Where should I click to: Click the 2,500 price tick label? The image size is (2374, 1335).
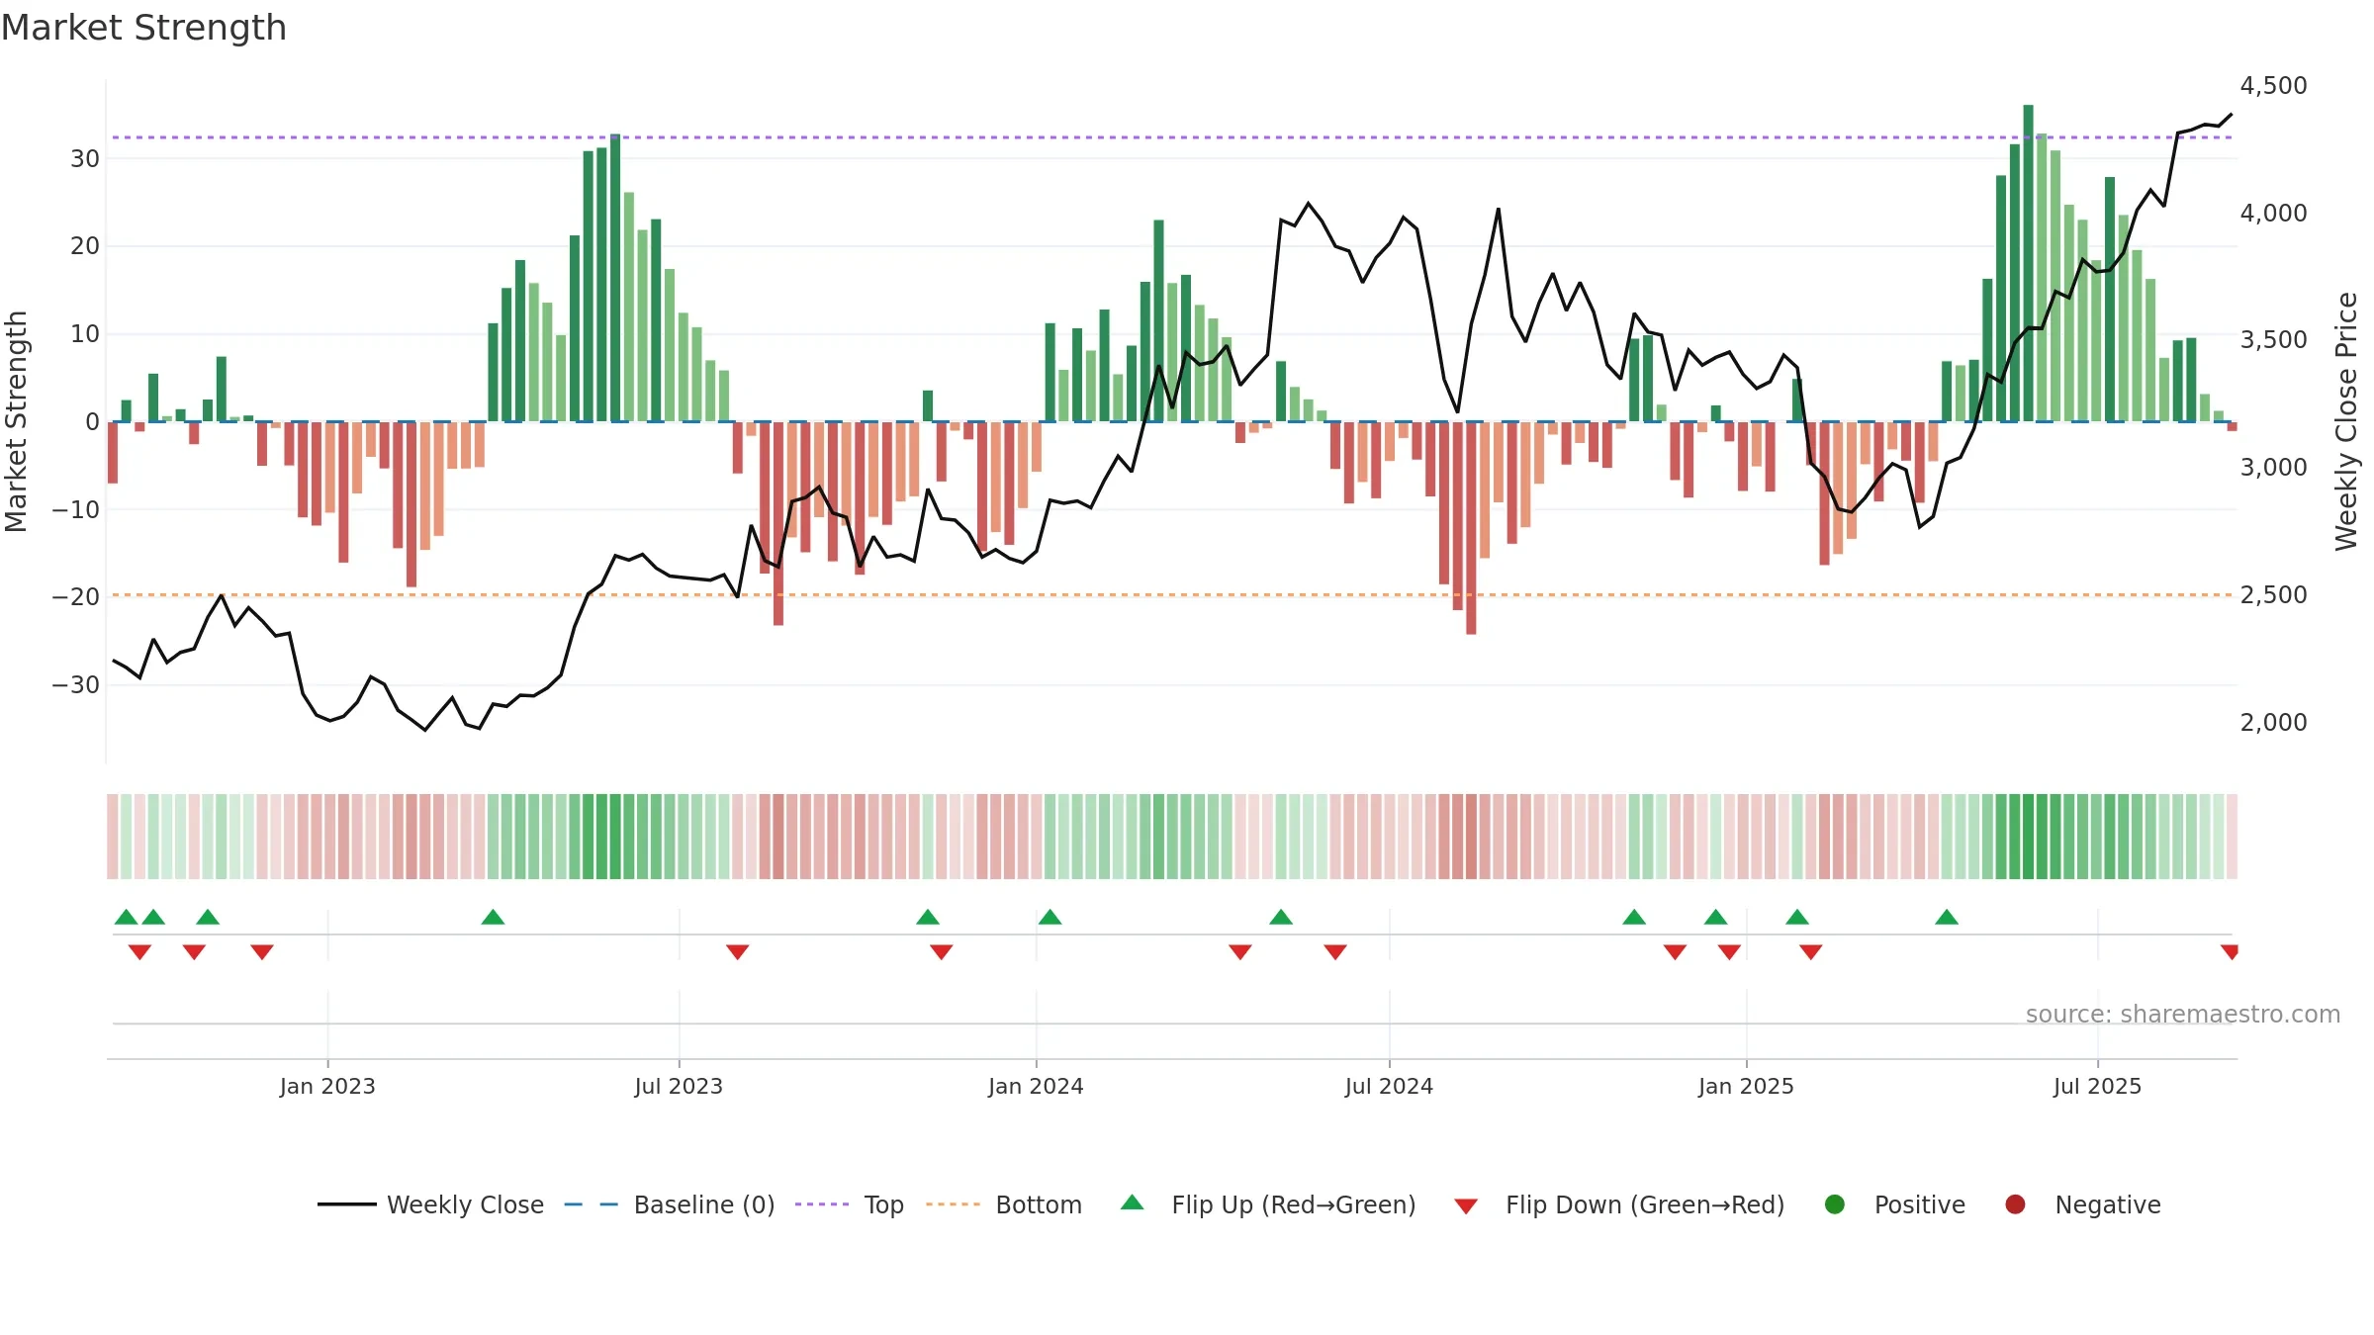pos(2273,594)
